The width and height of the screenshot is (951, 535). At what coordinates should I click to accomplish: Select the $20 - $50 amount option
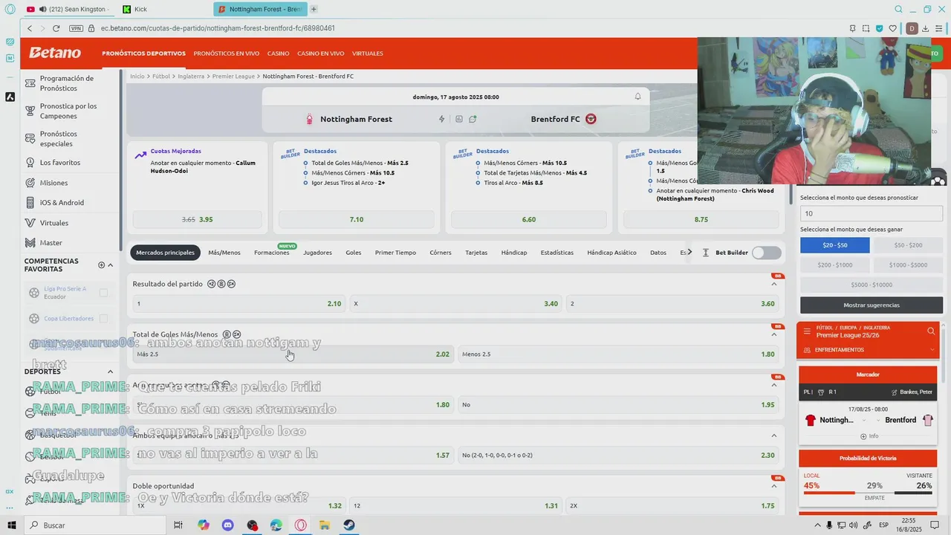point(835,245)
